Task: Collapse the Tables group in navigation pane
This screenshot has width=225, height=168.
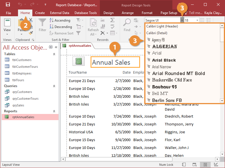Action: coord(54,54)
